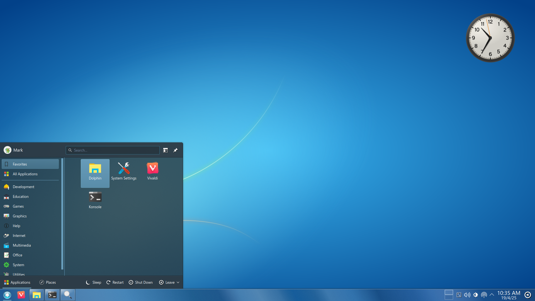Open the clipboard tray icon
This screenshot has width=535, height=301.
pyautogui.click(x=459, y=295)
